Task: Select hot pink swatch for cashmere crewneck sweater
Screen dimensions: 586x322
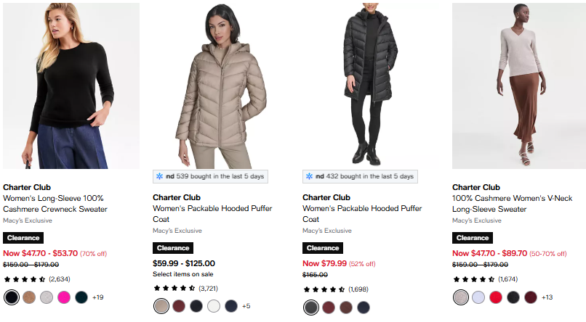Action: click(x=64, y=297)
